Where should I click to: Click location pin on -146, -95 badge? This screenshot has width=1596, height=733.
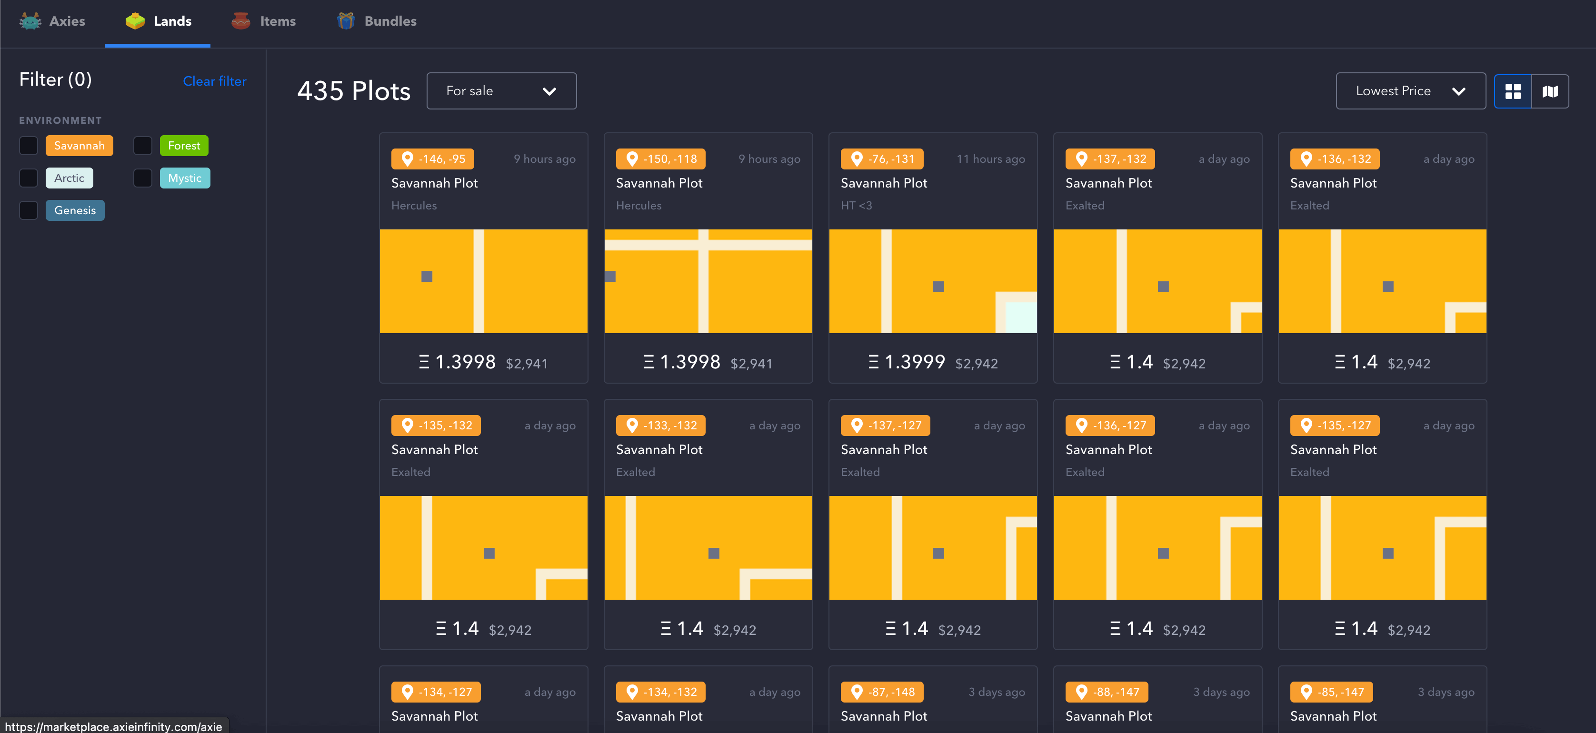(407, 158)
